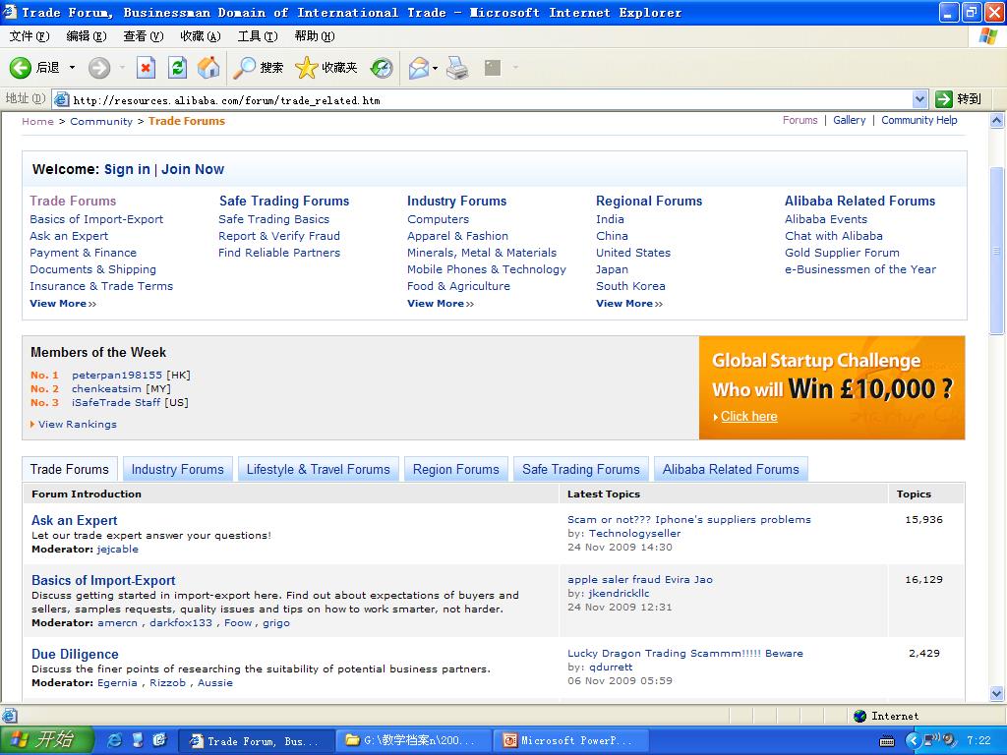Open the Back button history dropdown
Viewport: 1007px width, 755px height.
tap(72, 68)
